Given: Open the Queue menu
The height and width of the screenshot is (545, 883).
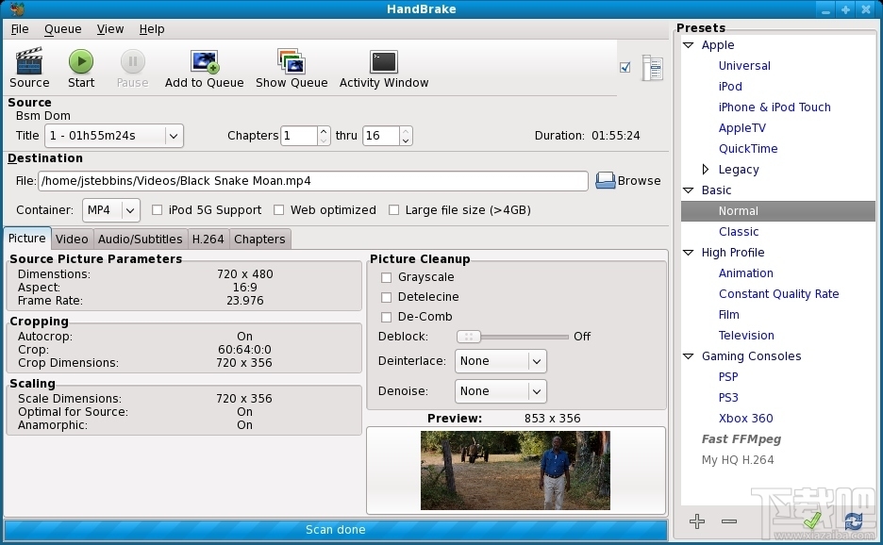Looking at the screenshot, I should (62, 29).
